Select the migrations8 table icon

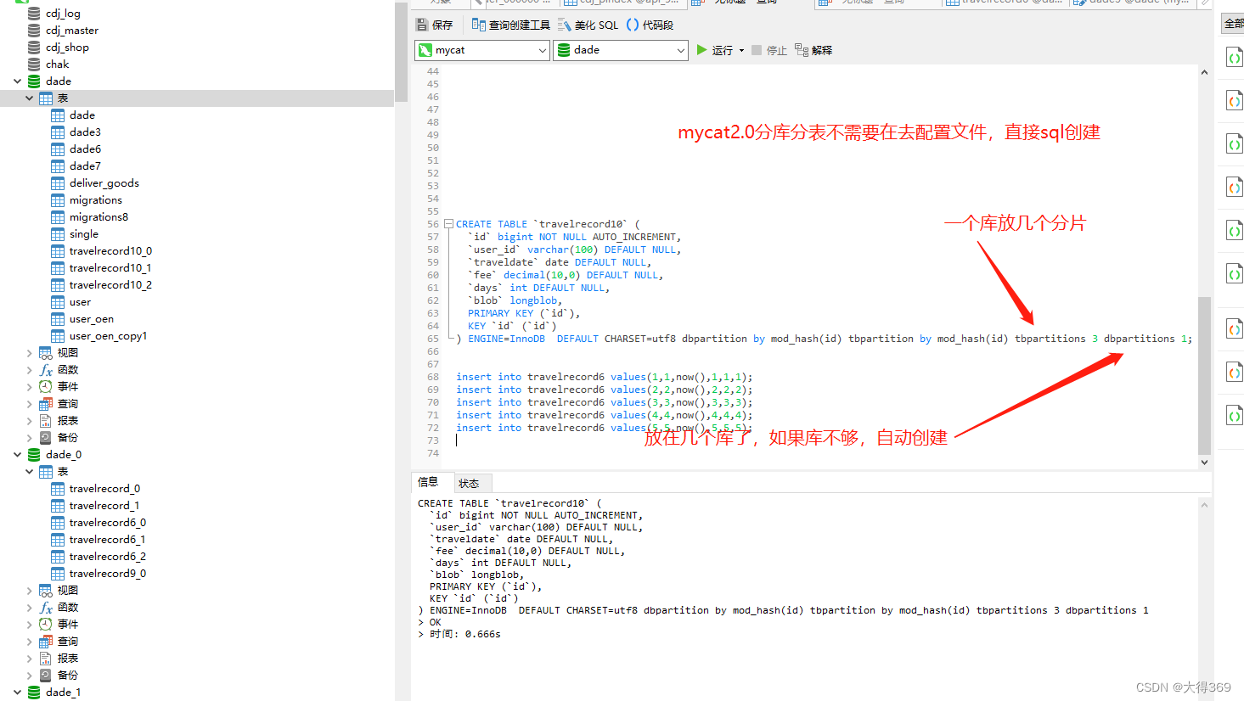(58, 217)
